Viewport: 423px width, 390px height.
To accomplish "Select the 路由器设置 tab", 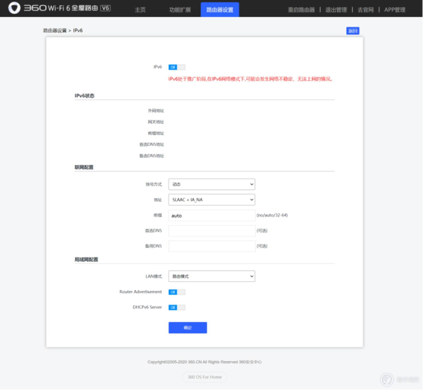I will 220,9.
